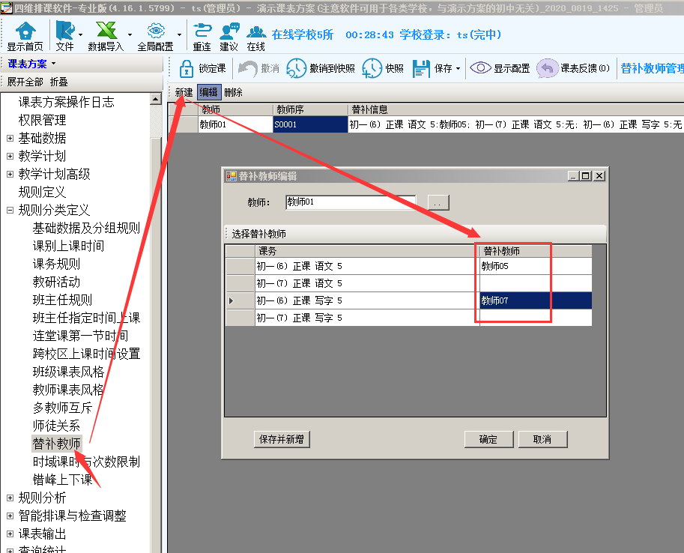Click the 全局配置 eye settings icon
The width and height of the screenshot is (684, 553).
pos(155,31)
